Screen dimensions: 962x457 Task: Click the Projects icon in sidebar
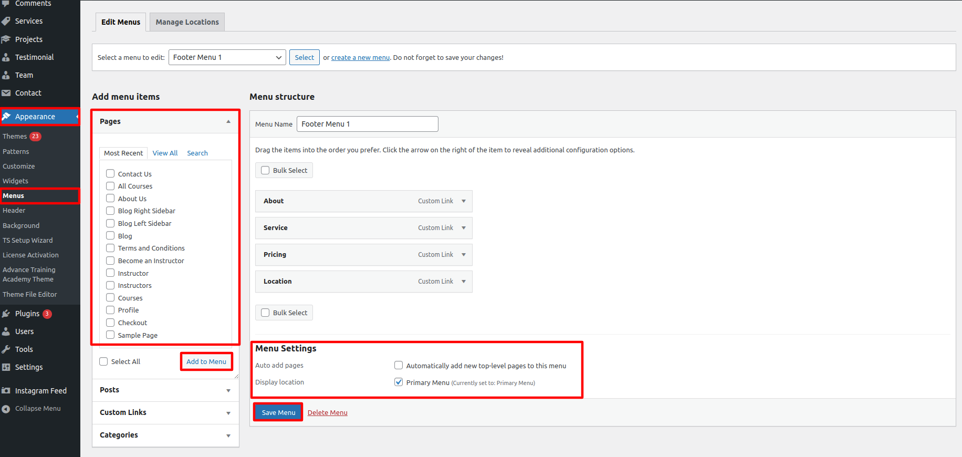click(x=6, y=39)
